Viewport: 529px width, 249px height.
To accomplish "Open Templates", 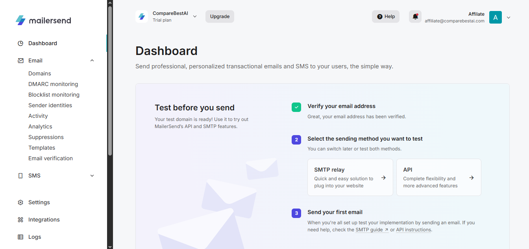I will (42, 148).
